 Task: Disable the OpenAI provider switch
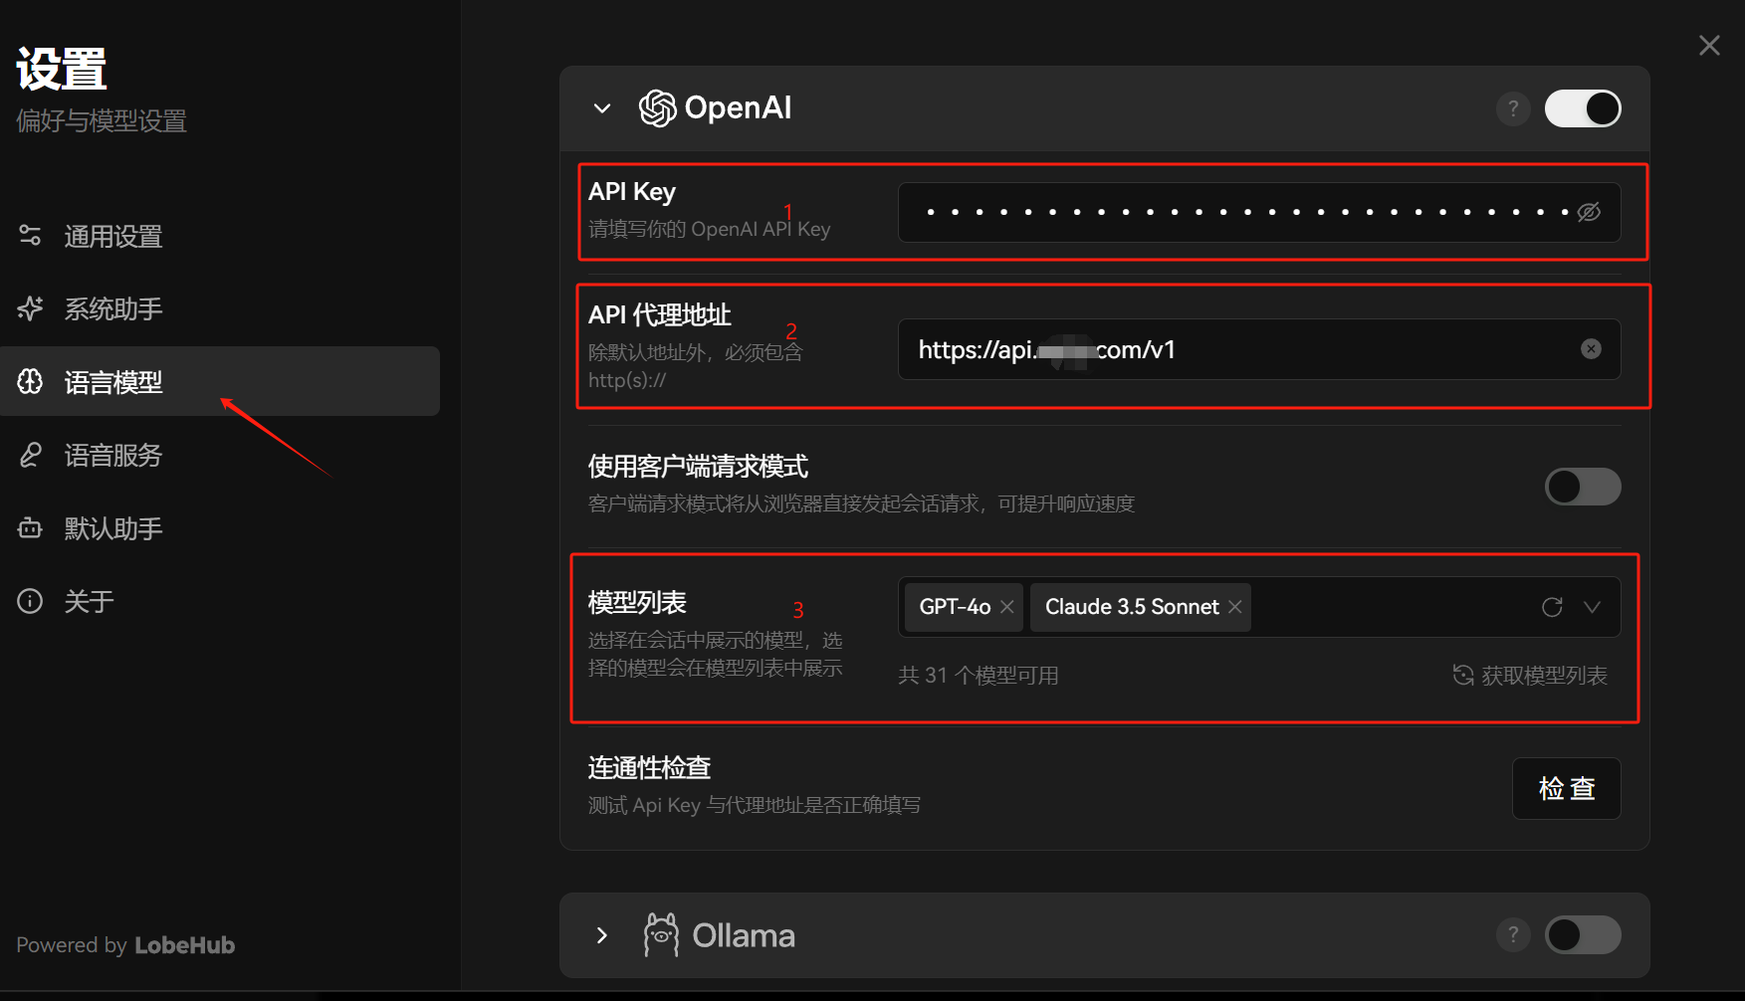coord(1583,108)
